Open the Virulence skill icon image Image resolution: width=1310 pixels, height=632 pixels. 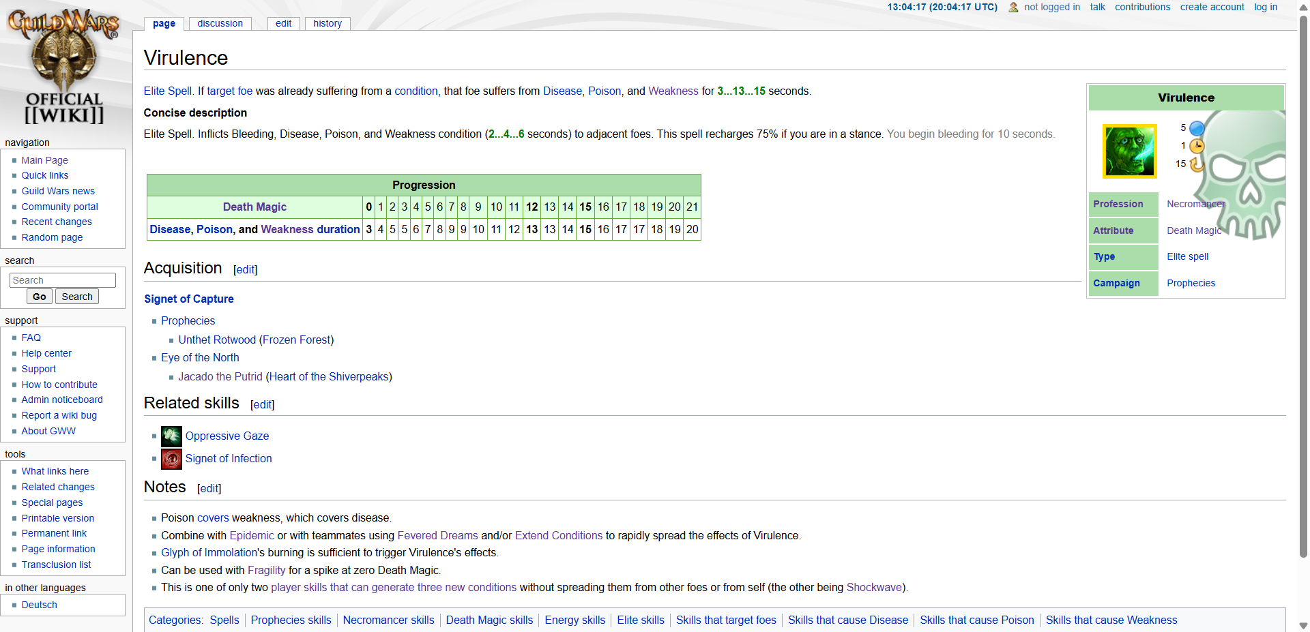[1130, 151]
